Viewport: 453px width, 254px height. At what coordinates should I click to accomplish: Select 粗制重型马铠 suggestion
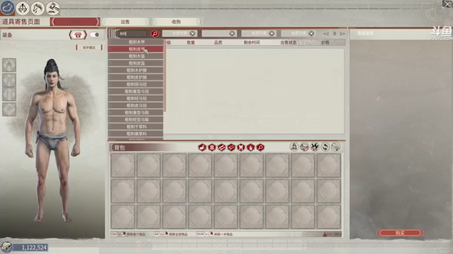tap(135, 91)
